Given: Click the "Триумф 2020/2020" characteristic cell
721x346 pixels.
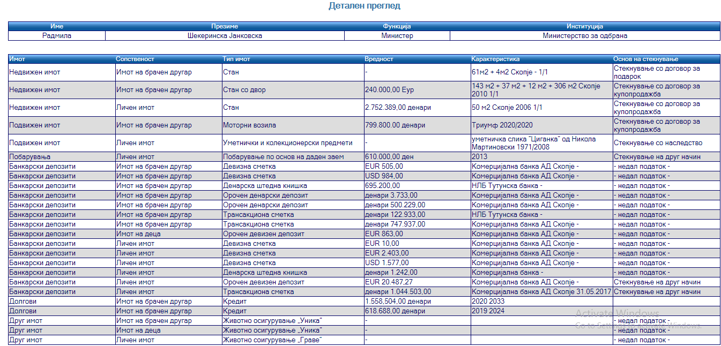Looking at the screenshot, I should [542, 125].
